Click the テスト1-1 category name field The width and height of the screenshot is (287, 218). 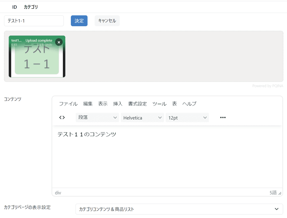[x=34, y=20]
